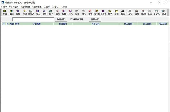This screenshot has height=112, width=170.
Task: Click the 插入 (insert) toolbar icon
Action: tap(38, 12)
